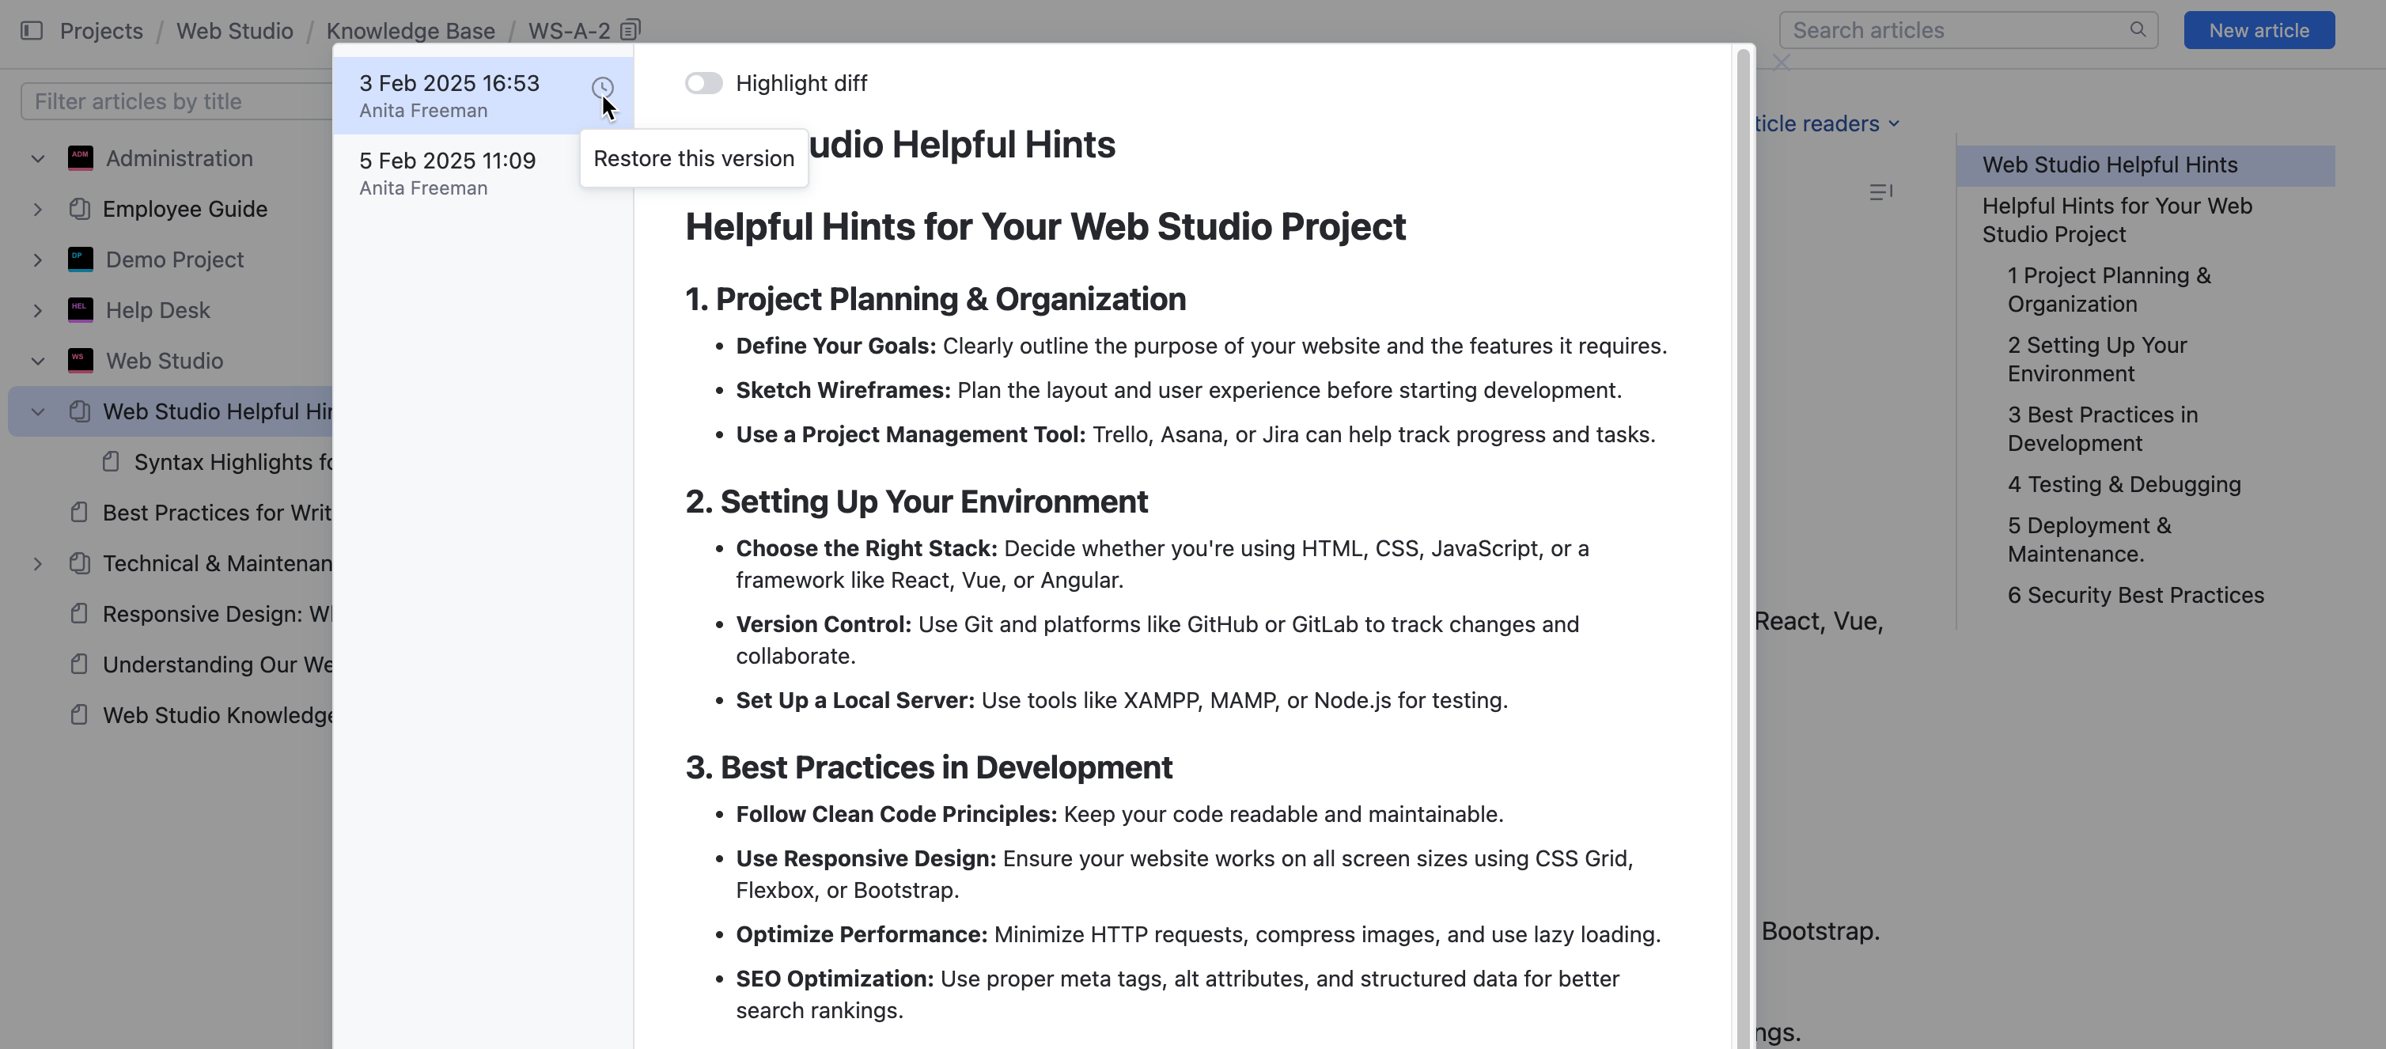Focus the Search articles field
2386x1049 pixels.
pos(1954,31)
